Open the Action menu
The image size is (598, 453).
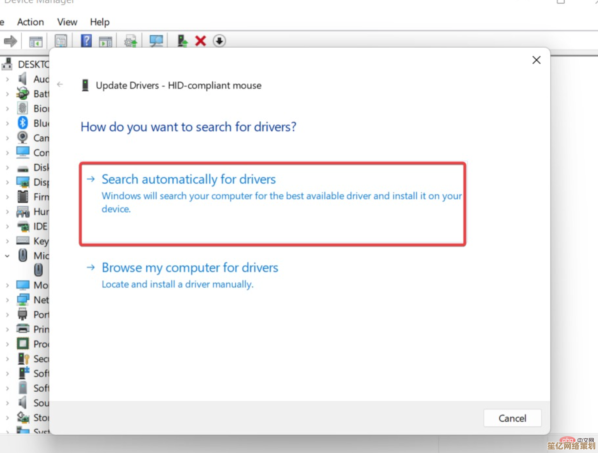coord(30,22)
